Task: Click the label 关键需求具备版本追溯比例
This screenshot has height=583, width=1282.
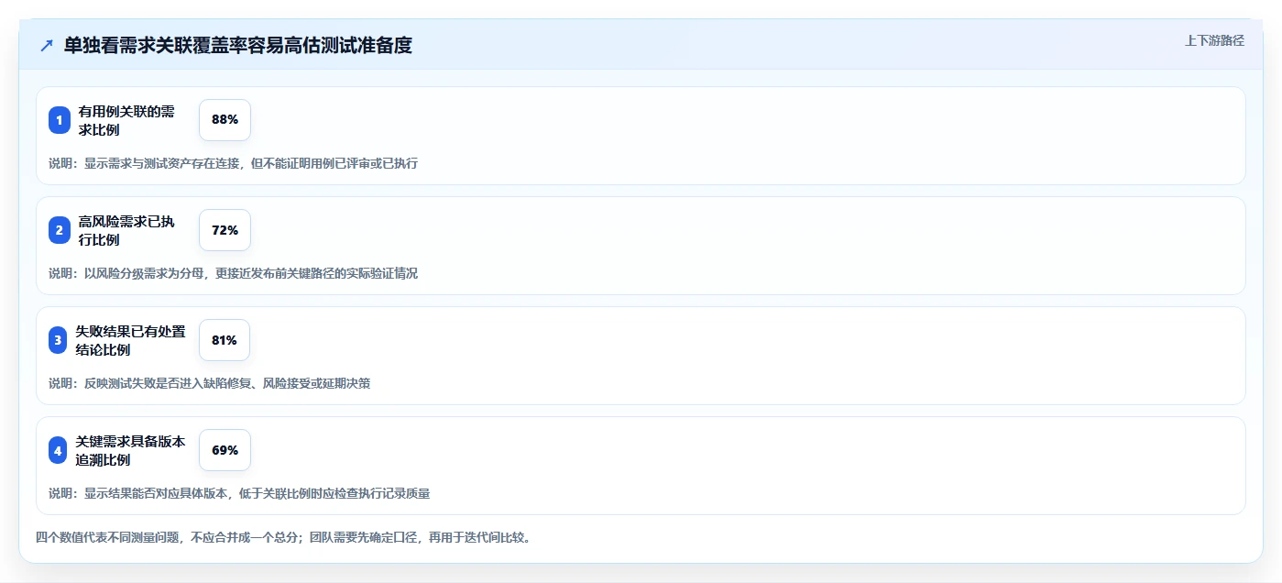Action: click(x=131, y=450)
